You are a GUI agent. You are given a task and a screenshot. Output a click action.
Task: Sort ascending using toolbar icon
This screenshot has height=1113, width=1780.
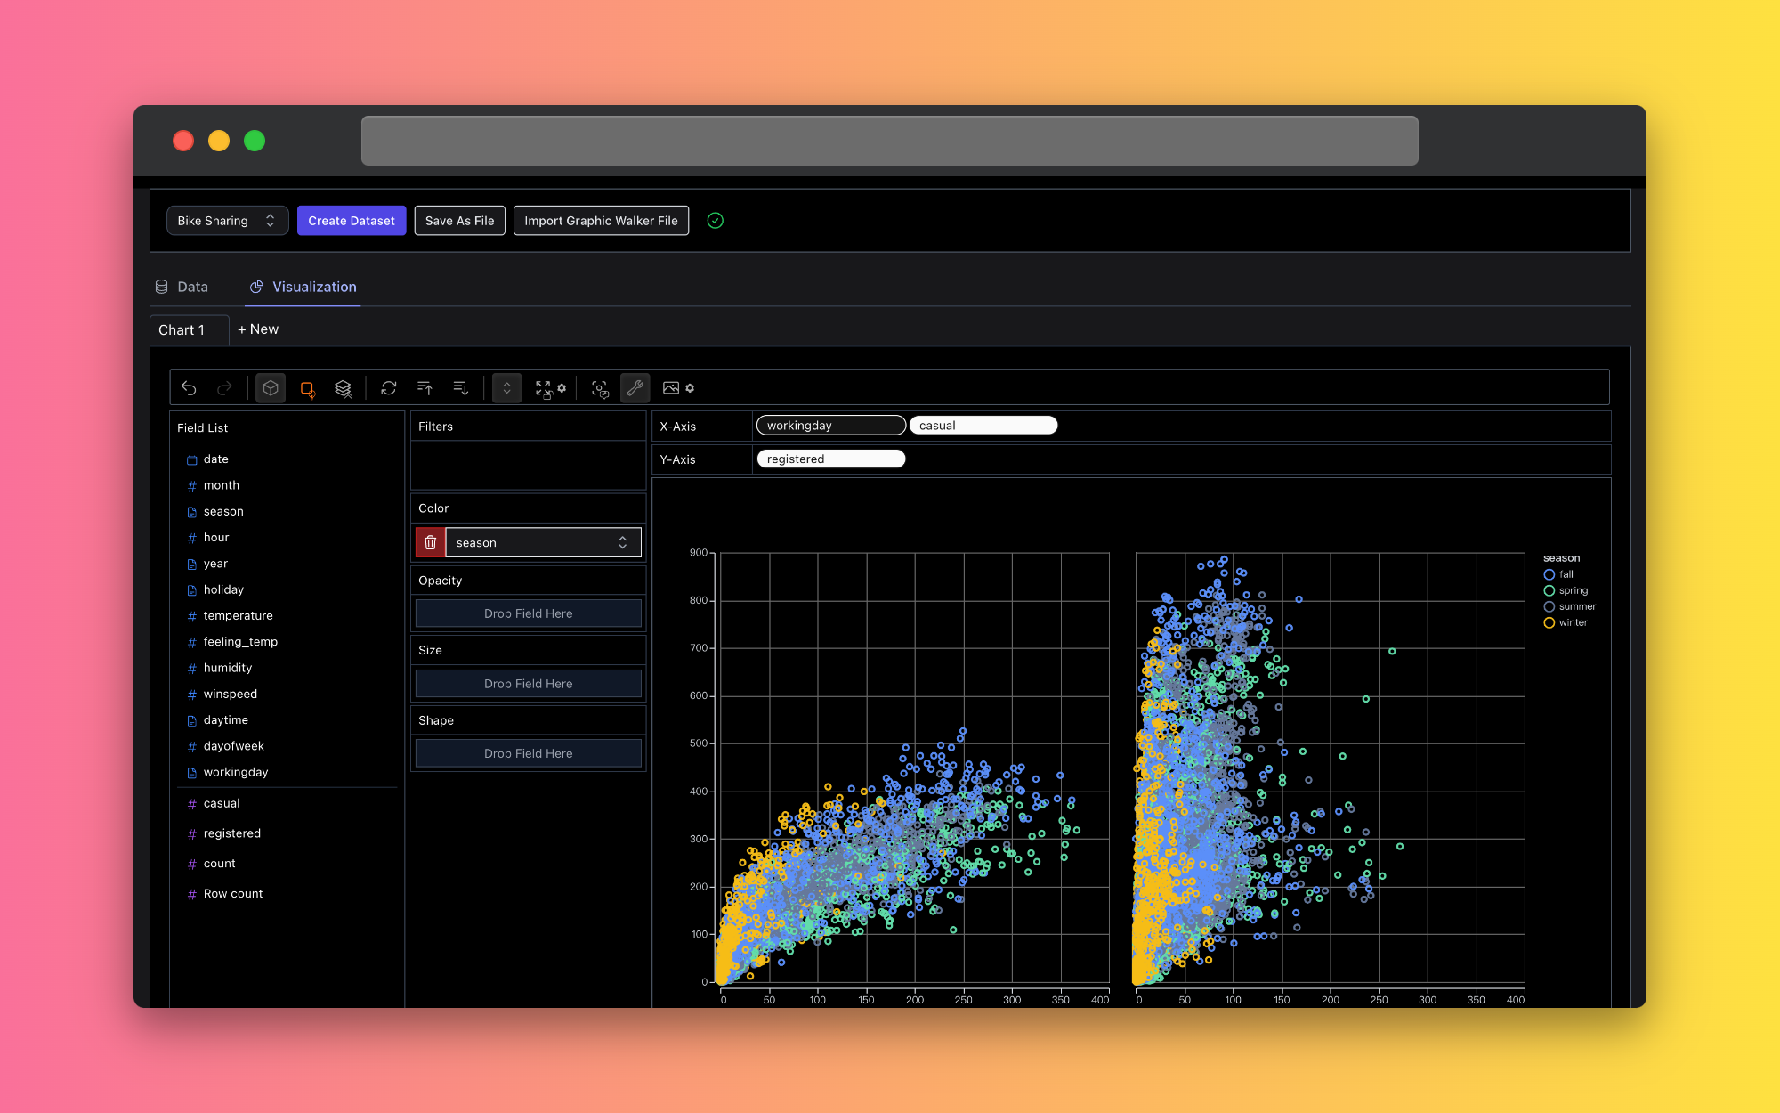coord(425,388)
